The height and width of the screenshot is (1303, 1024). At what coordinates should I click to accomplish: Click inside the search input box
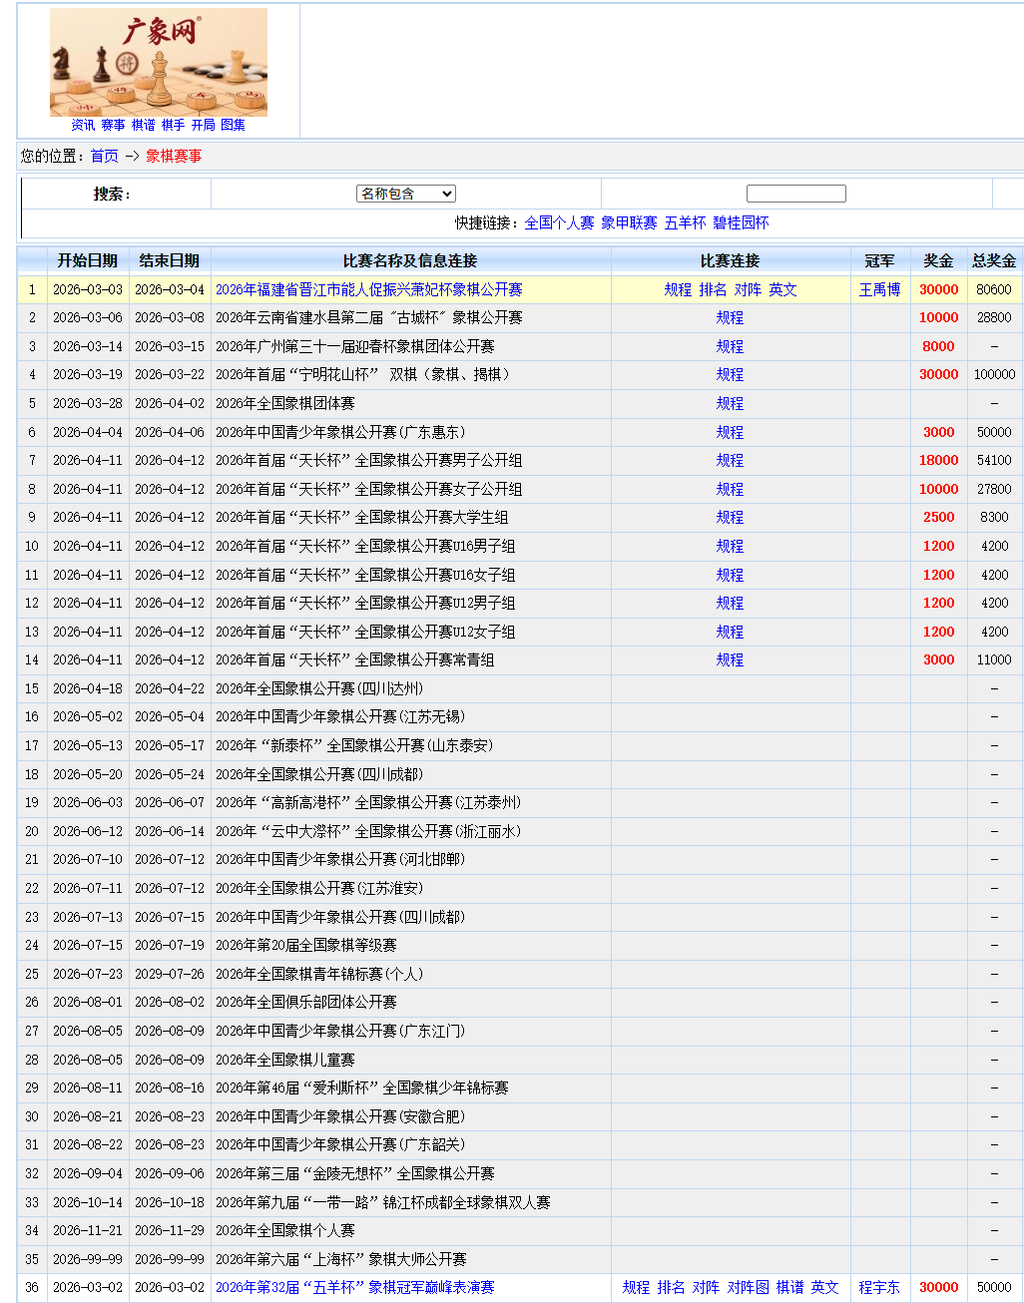tap(795, 193)
